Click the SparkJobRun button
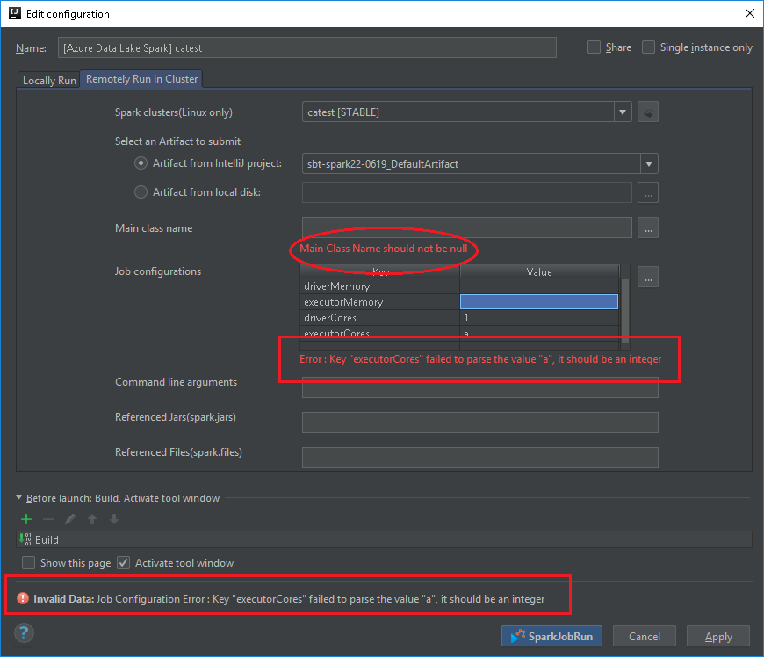Viewport: 764px width, 657px height. [551, 636]
